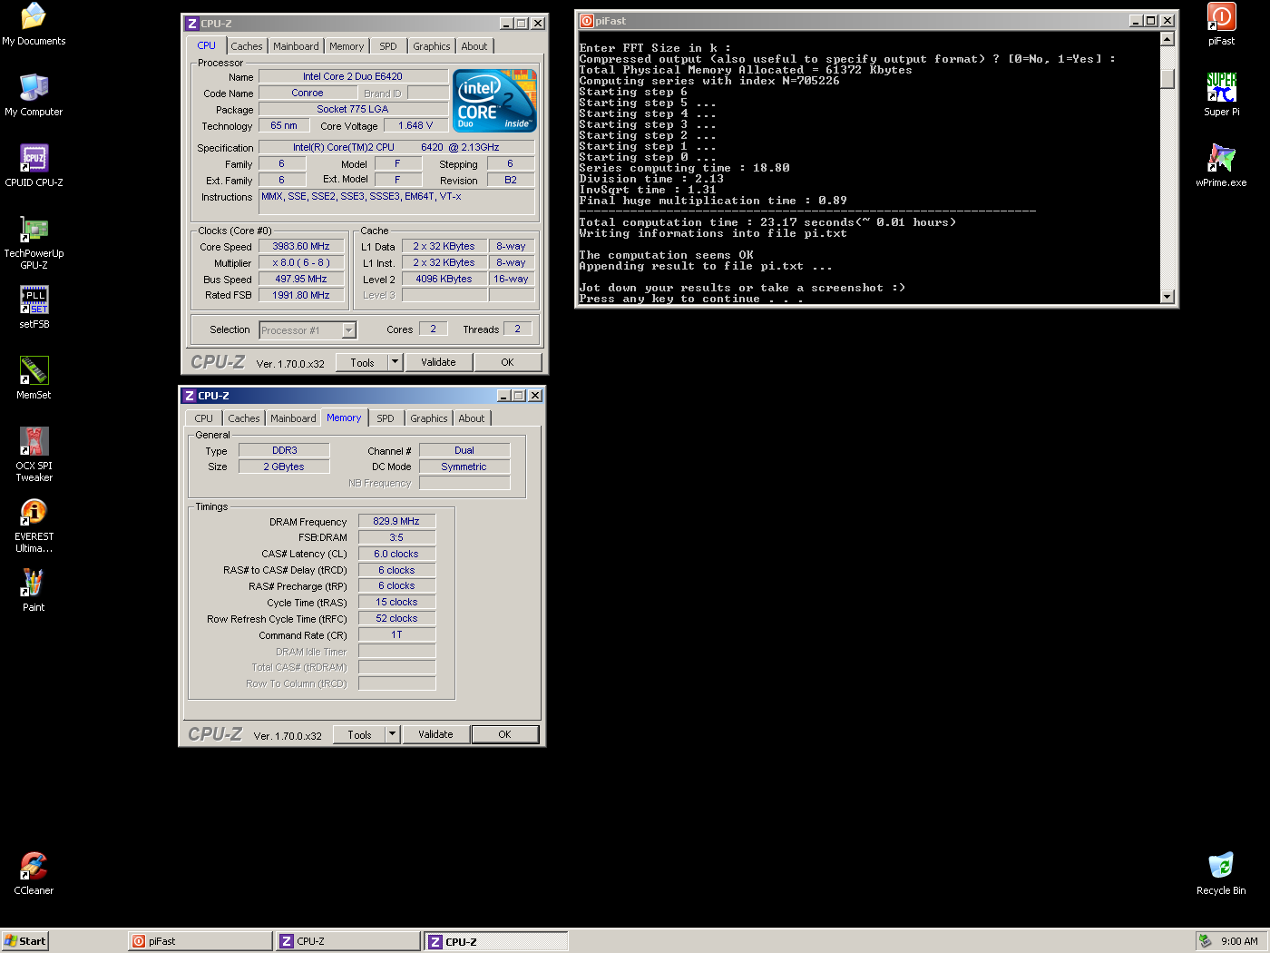Click the piFast window title bar icon

tap(587, 21)
